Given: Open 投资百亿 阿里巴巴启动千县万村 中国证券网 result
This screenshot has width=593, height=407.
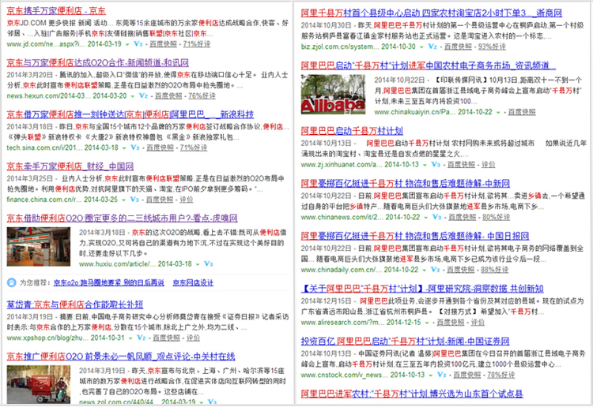Looking at the screenshot, I should [x=405, y=342].
